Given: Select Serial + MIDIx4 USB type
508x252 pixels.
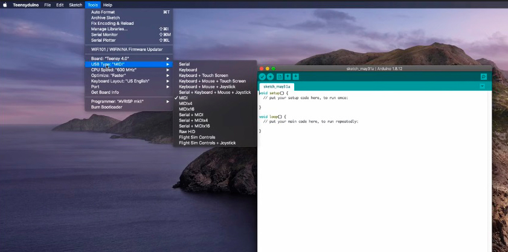Looking at the screenshot, I should pos(215,120).
